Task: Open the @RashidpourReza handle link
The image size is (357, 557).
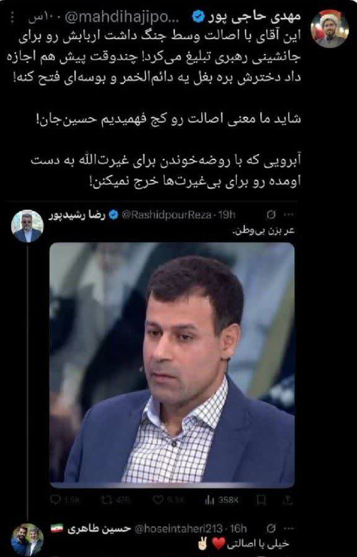Action: (166, 215)
